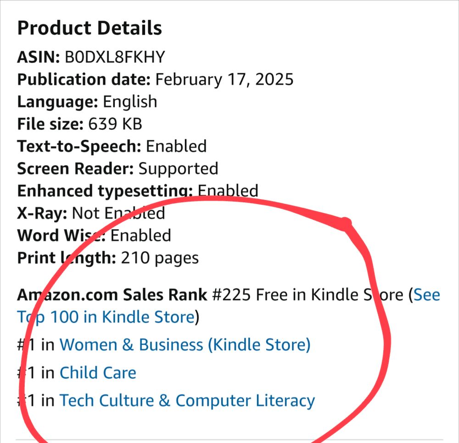Screen dimensions: 459x443
Task: Click the Product Details heading
Action: pos(90,28)
